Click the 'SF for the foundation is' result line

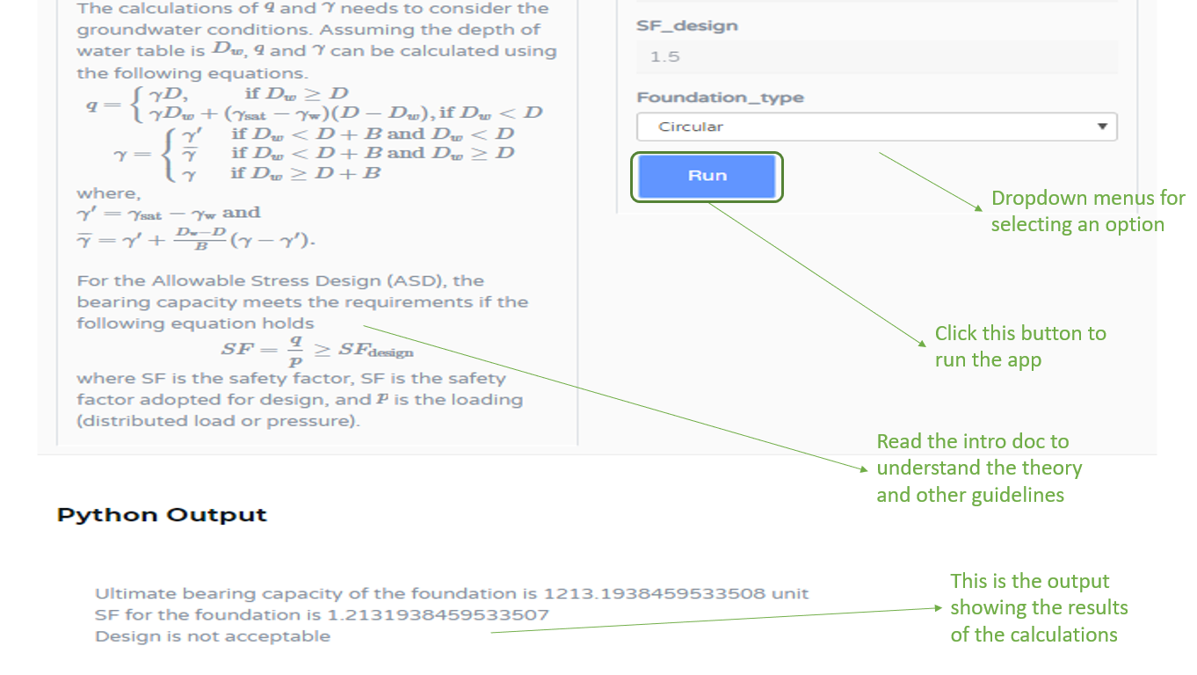(322, 614)
